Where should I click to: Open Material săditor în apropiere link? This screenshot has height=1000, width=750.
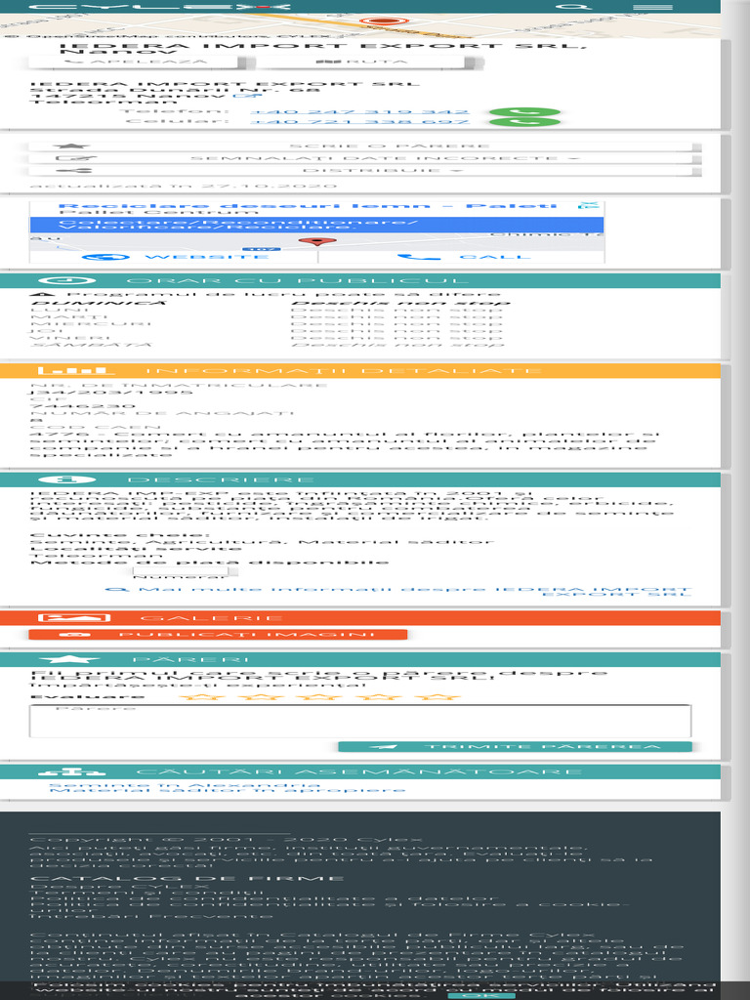227,790
